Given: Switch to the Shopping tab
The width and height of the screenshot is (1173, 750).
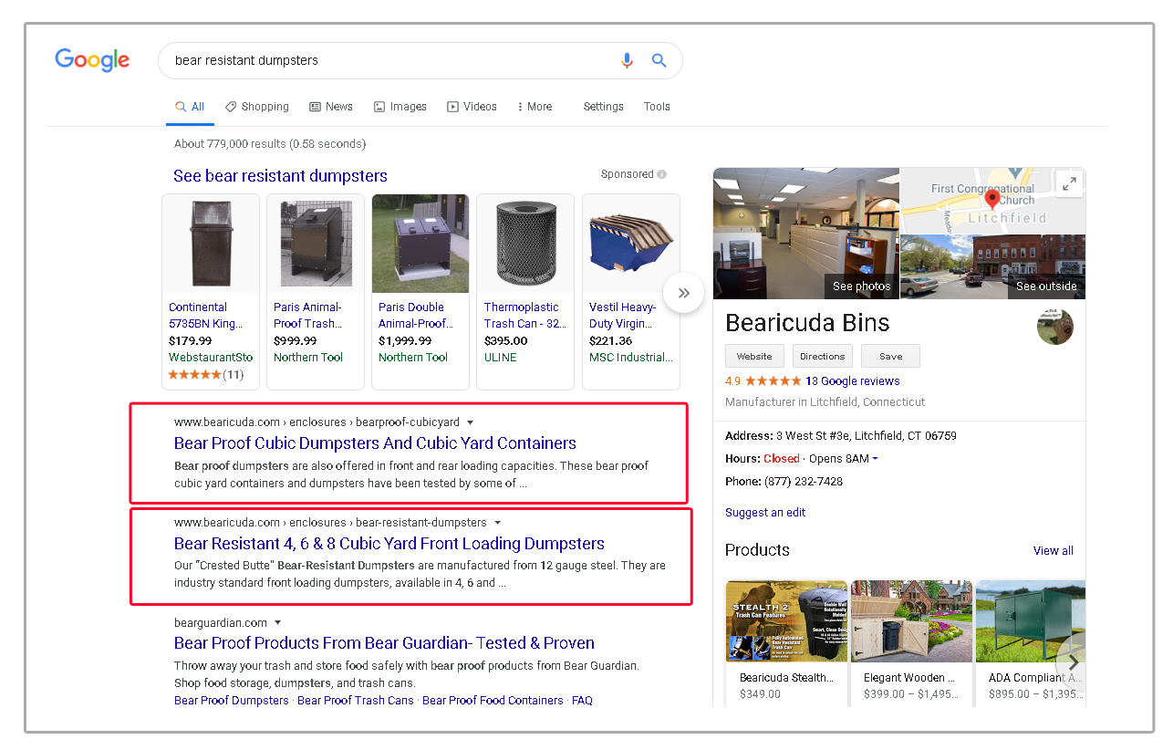Looking at the screenshot, I should tap(257, 107).
